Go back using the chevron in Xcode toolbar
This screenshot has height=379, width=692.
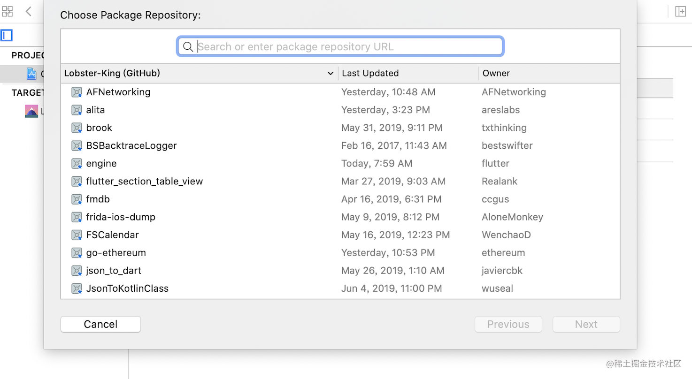coord(29,12)
